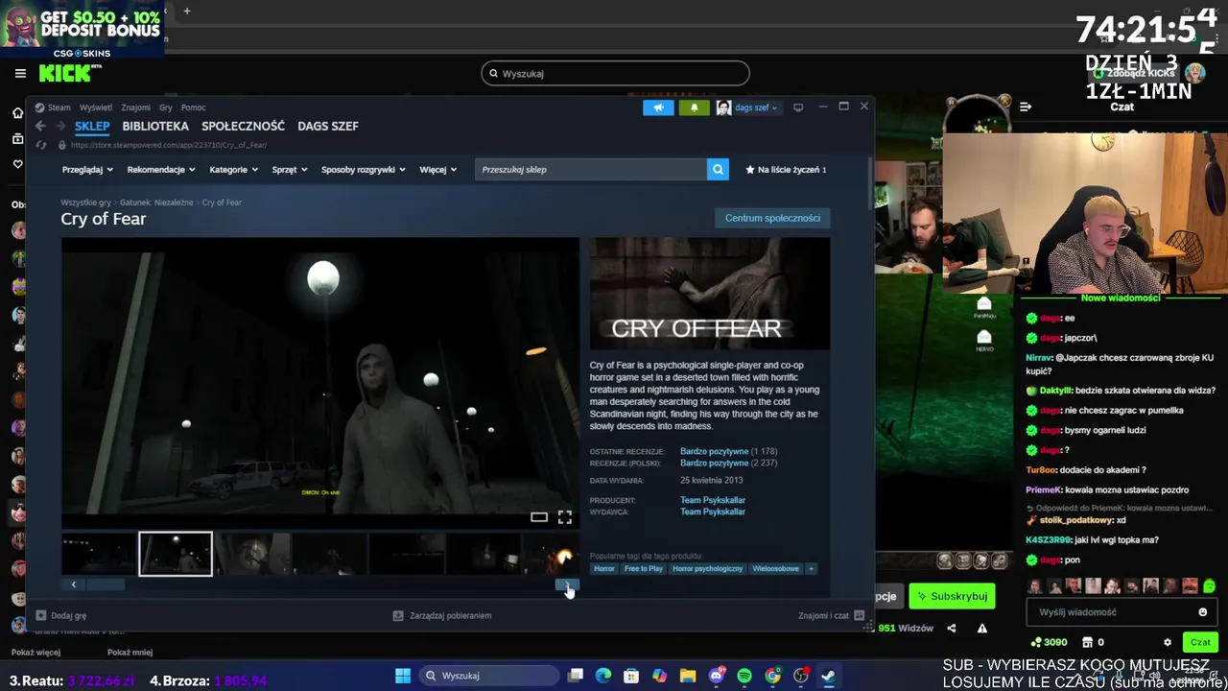Click Centrum społeczności button
The width and height of the screenshot is (1228, 691).
coord(772,218)
